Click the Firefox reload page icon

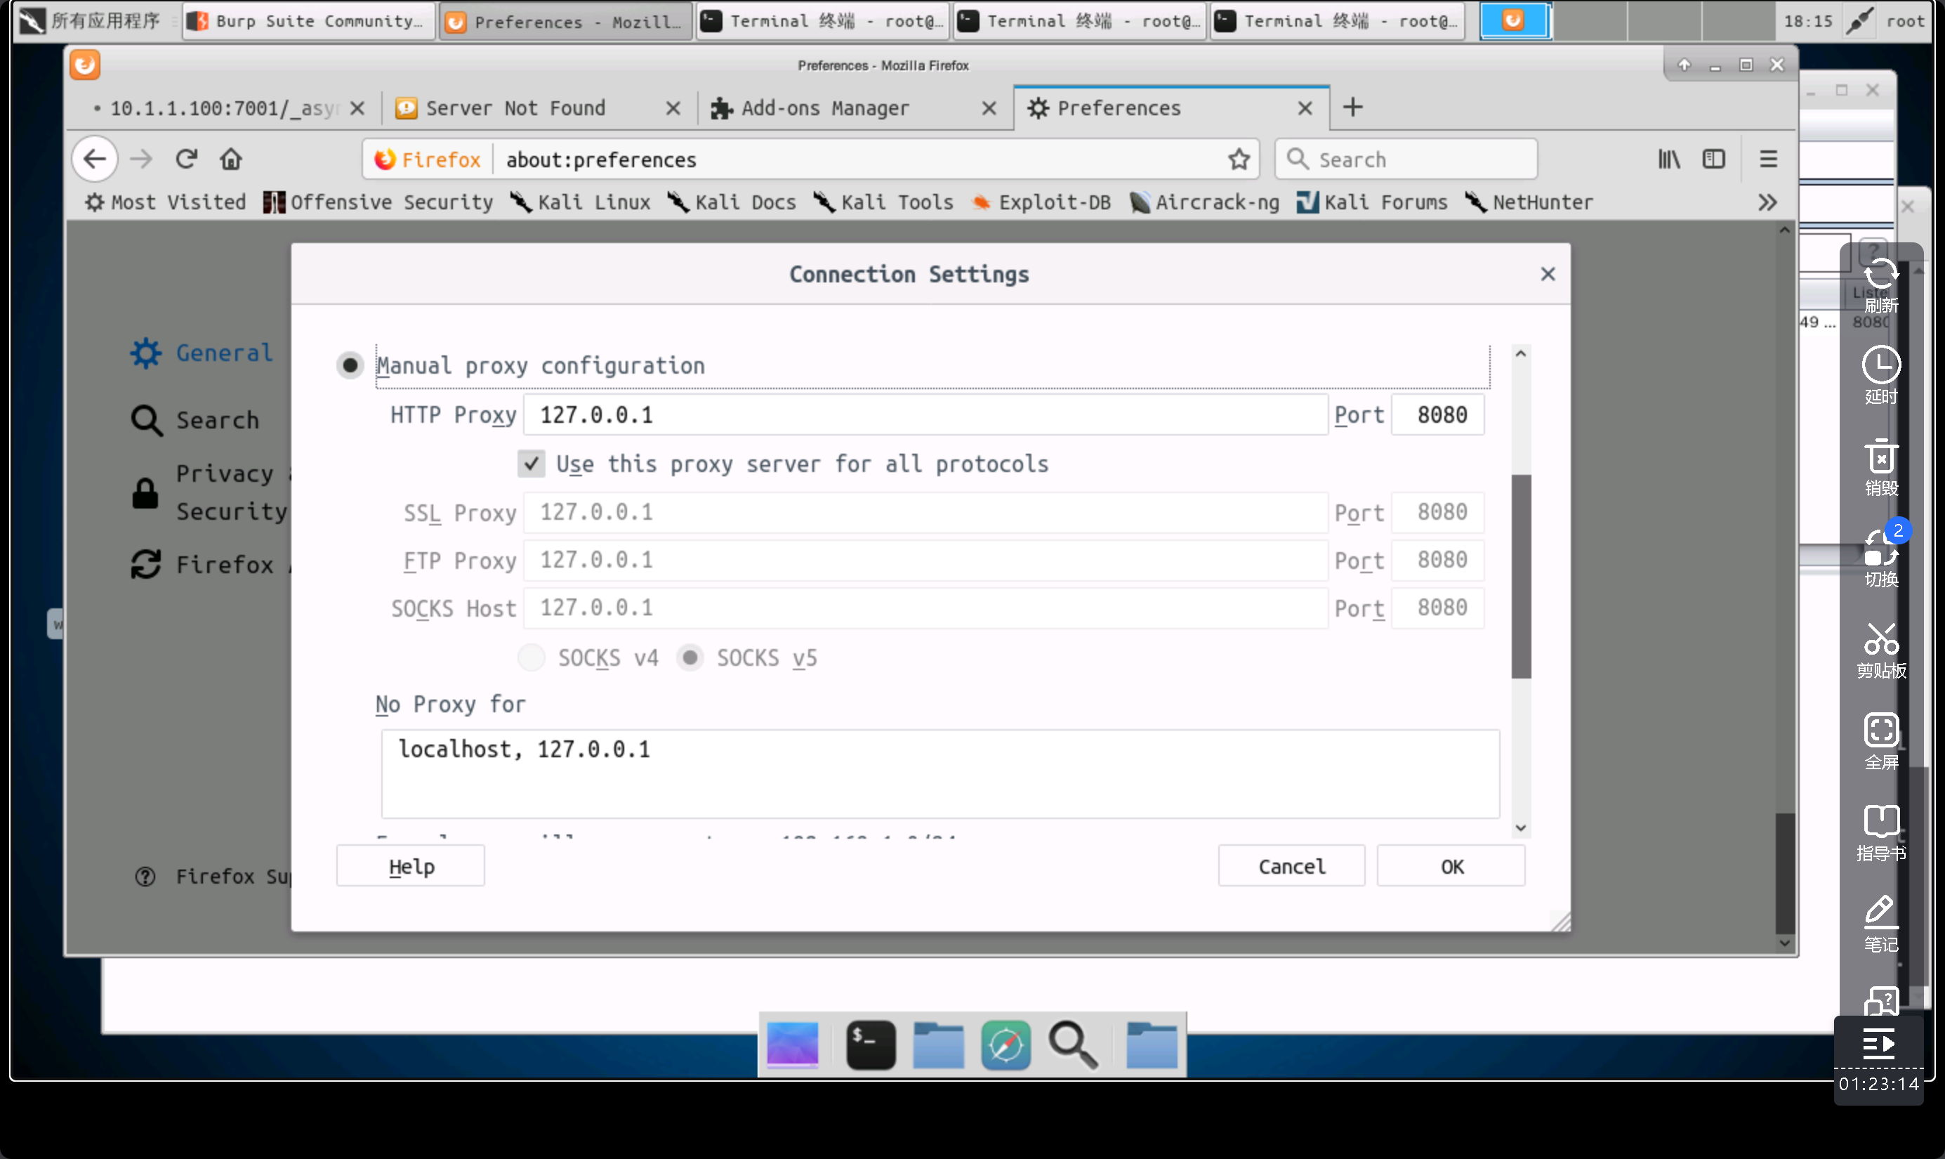[x=186, y=159]
